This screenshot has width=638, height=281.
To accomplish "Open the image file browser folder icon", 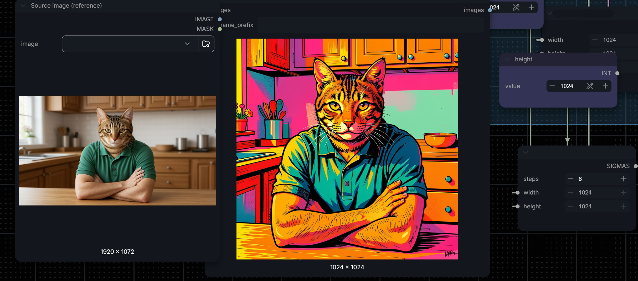I will pyautogui.click(x=206, y=44).
